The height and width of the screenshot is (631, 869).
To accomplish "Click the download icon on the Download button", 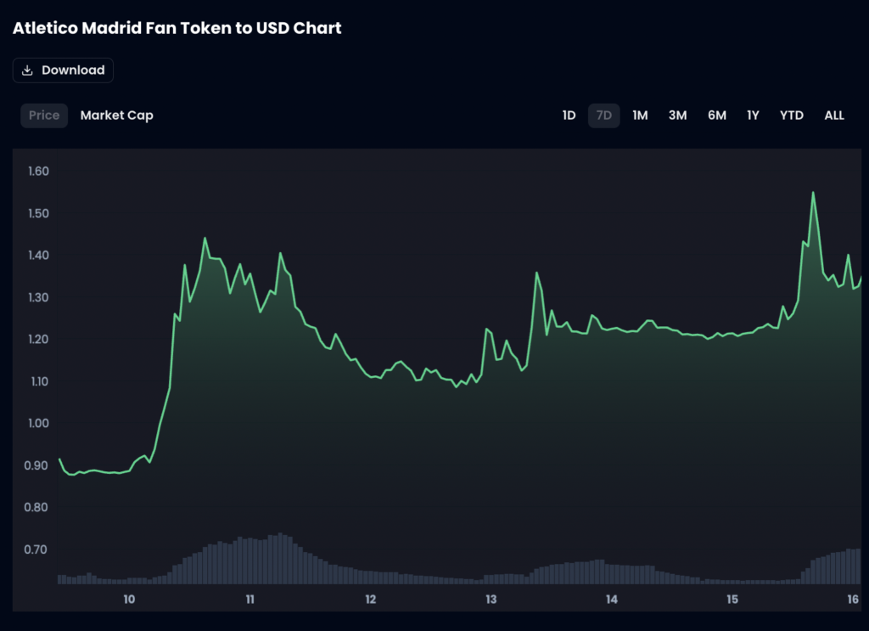I will click(27, 70).
